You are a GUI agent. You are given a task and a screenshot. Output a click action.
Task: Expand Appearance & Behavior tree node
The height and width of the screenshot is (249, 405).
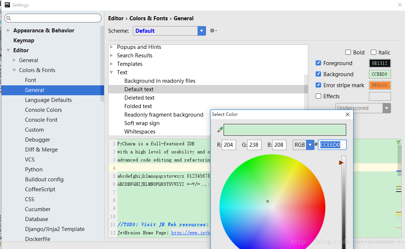(x=8, y=31)
